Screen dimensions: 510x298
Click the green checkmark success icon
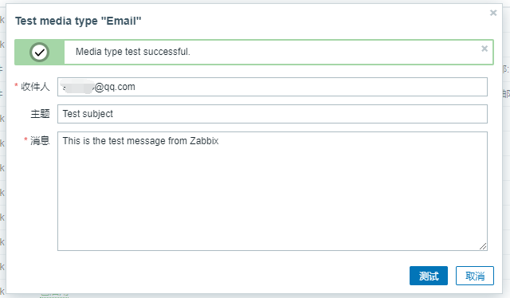pyautogui.click(x=40, y=52)
